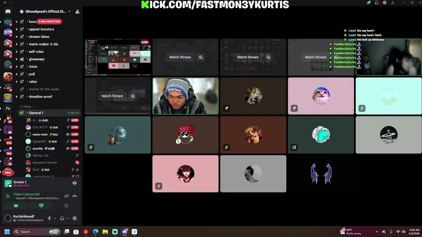Click the red NEW unread servers pill

[x=8, y=172]
